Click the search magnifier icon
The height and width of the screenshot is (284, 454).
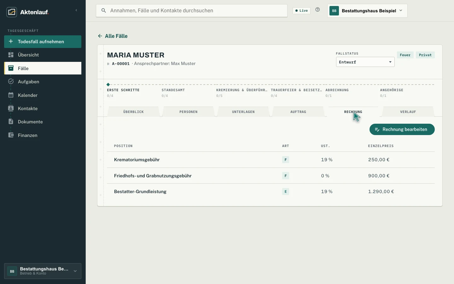pyautogui.click(x=103, y=11)
